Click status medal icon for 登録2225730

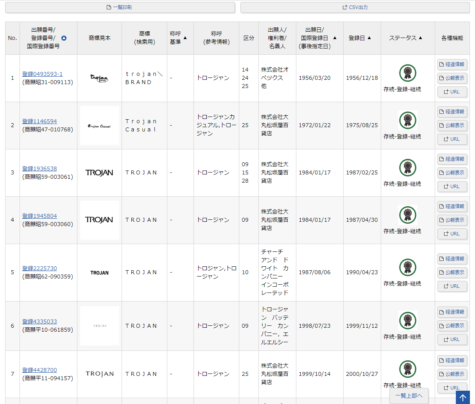[x=408, y=268]
